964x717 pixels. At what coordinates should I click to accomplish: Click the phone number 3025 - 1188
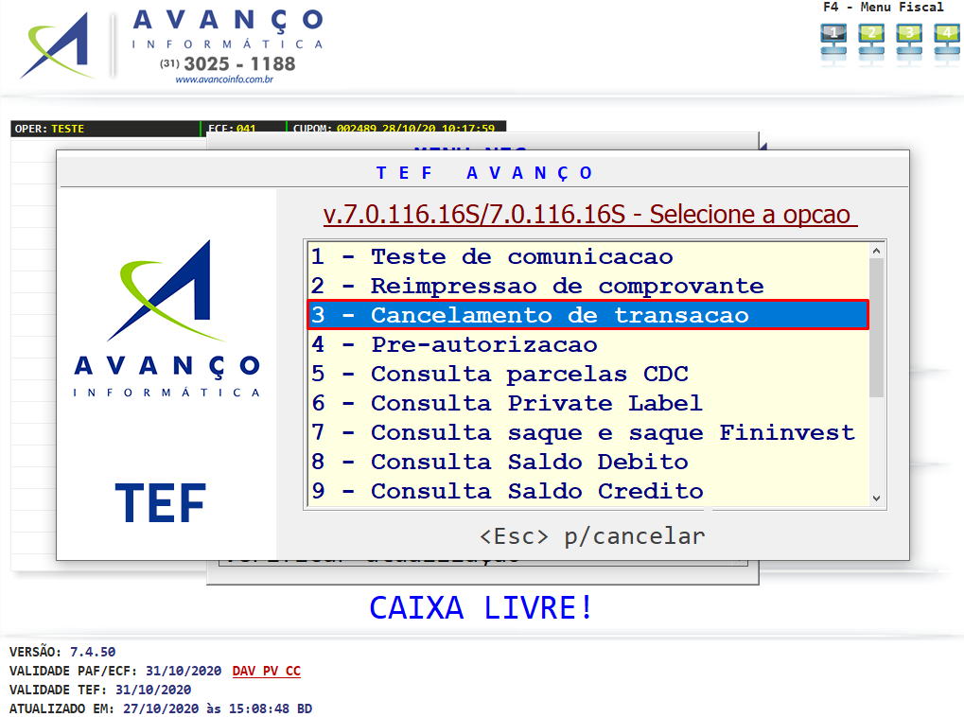[239, 63]
